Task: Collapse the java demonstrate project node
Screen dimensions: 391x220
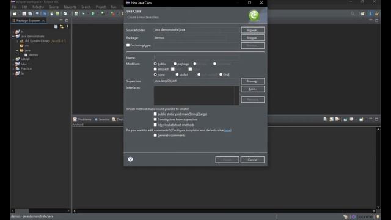Action: point(13,37)
